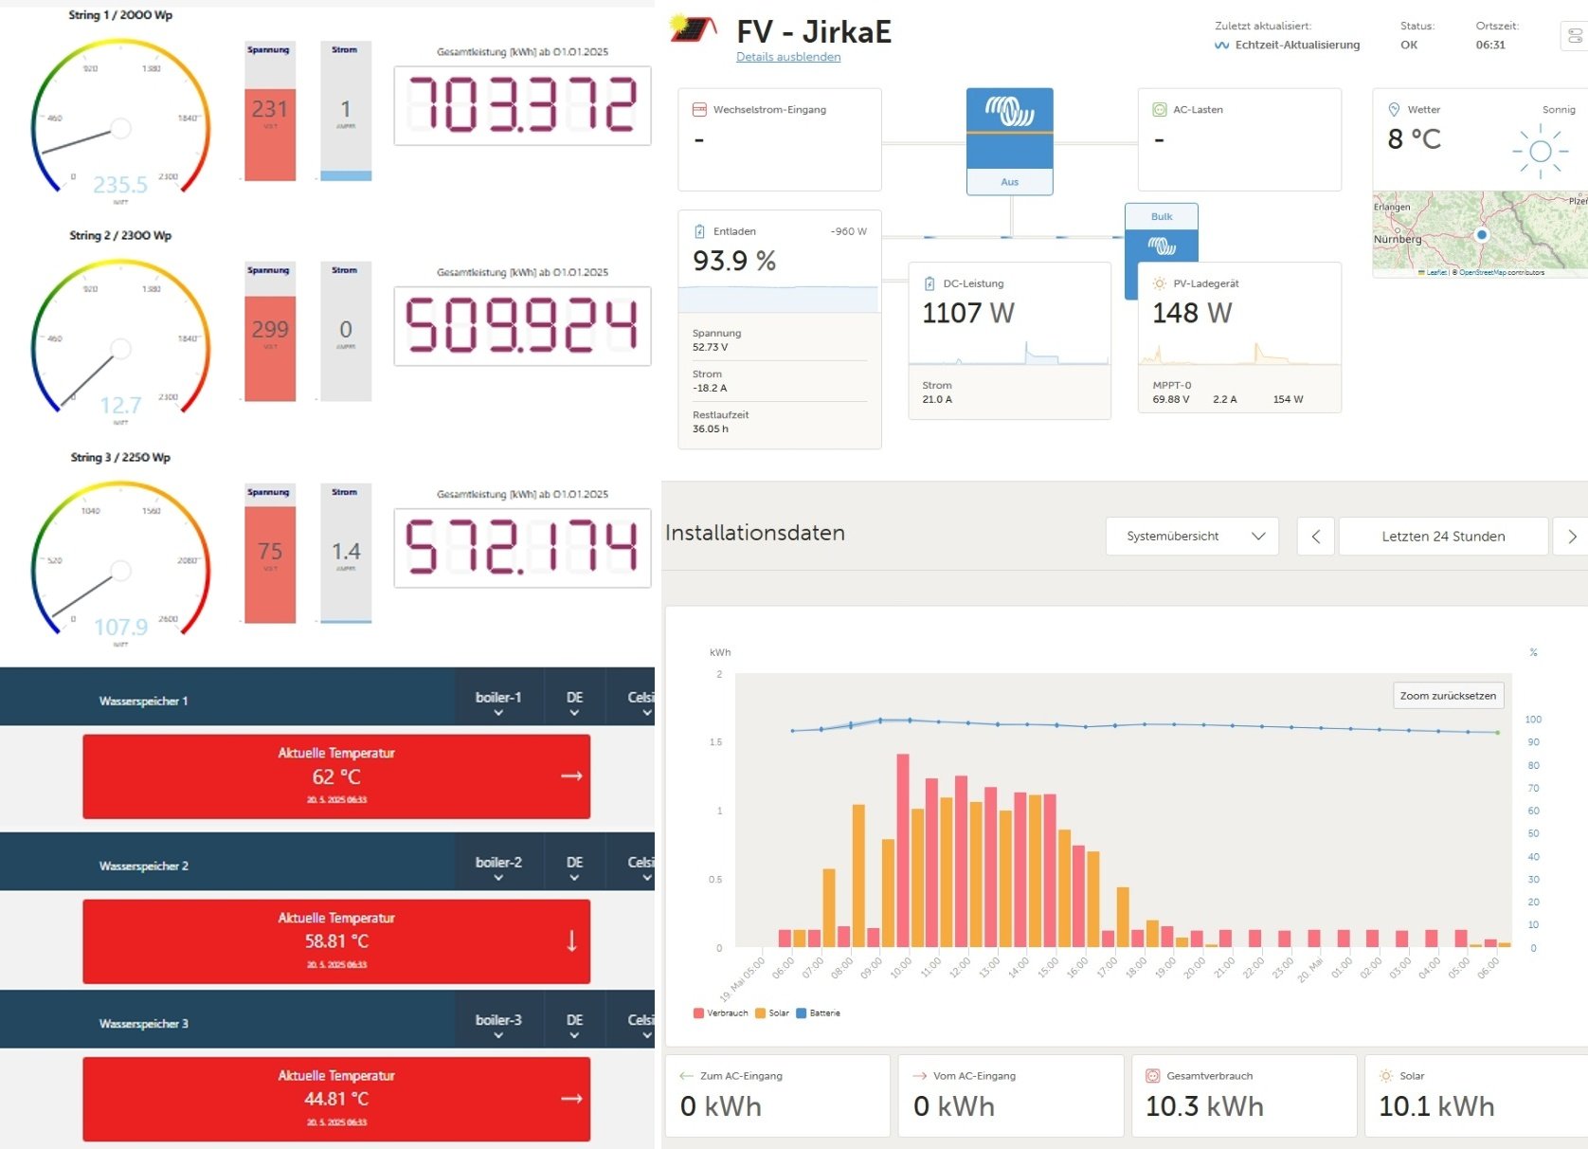Click the trend arrow on the Wasserspeicher 3 card
Screen dimensions: 1588x1149
571,1099
